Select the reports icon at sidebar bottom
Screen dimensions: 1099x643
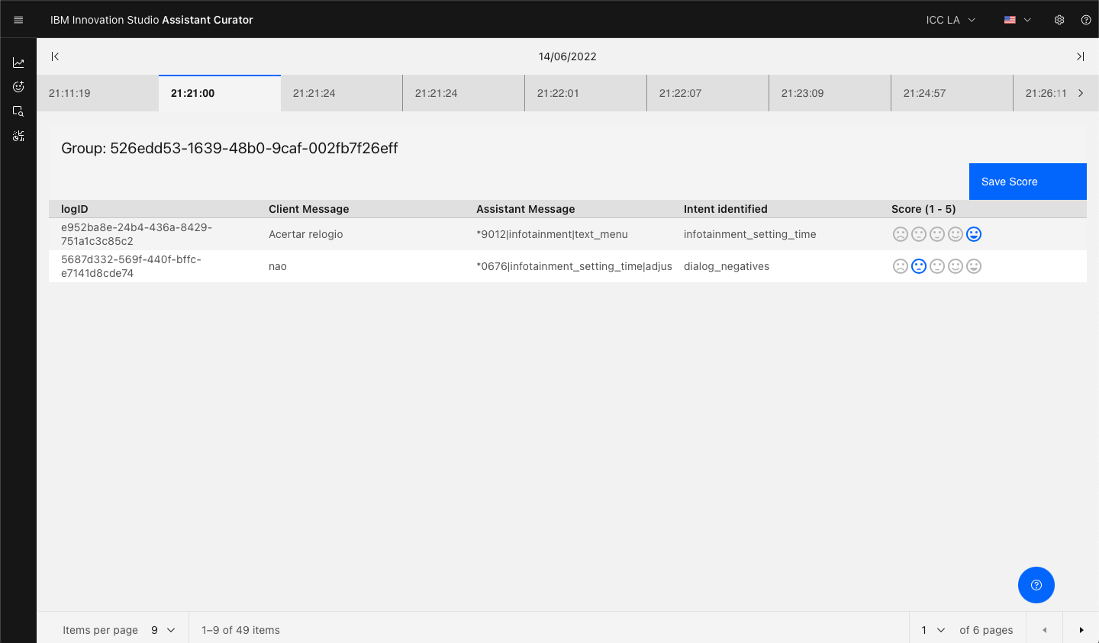coord(18,135)
